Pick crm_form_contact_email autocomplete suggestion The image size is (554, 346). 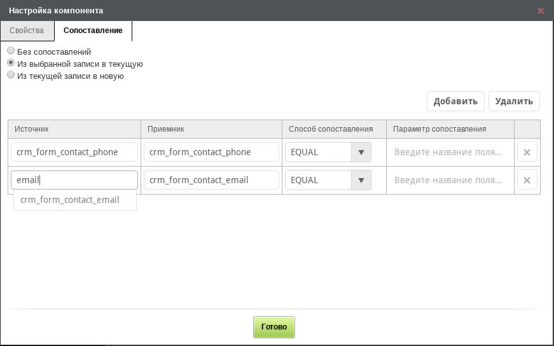point(75,200)
